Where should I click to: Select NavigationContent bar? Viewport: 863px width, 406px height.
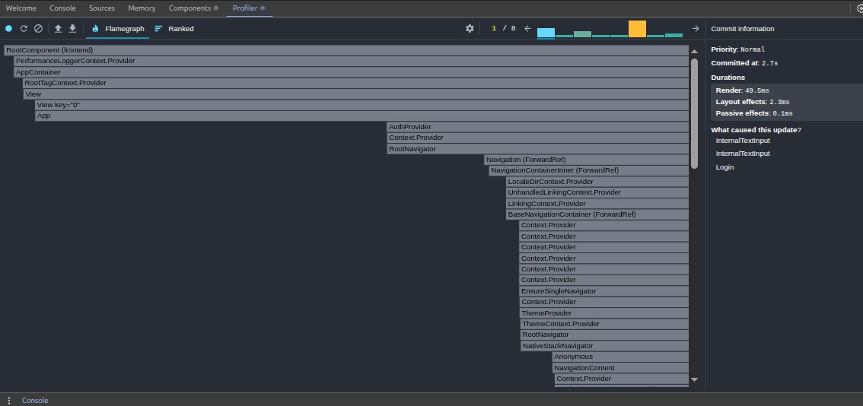(x=621, y=368)
